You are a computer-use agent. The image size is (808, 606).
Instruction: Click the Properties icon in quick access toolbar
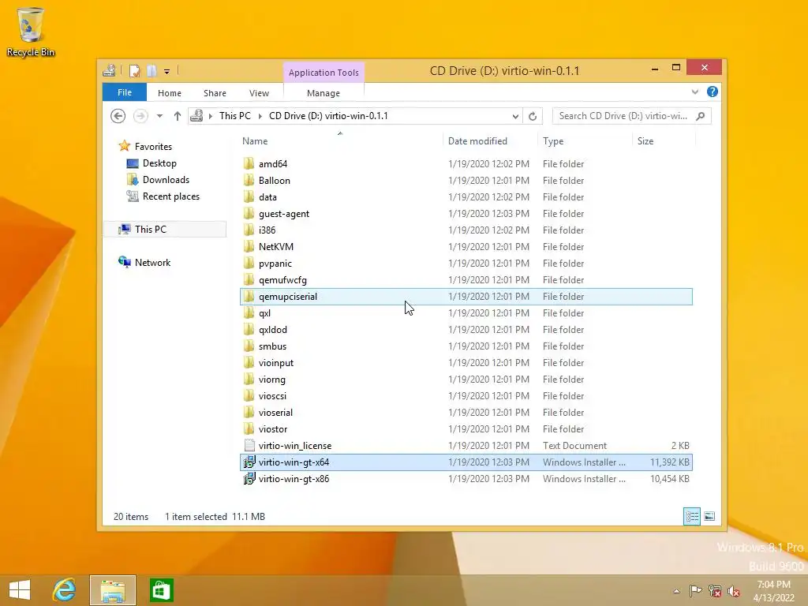point(134,71)
